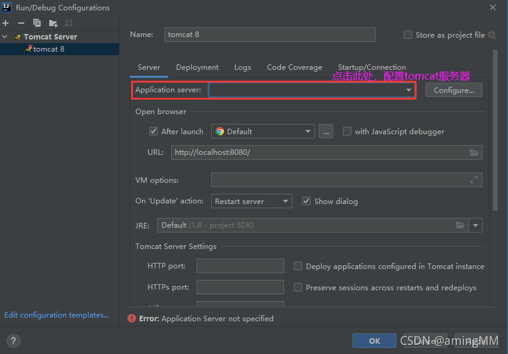
Task: Add a new configuration with plus icon
Action: point(5,23)
